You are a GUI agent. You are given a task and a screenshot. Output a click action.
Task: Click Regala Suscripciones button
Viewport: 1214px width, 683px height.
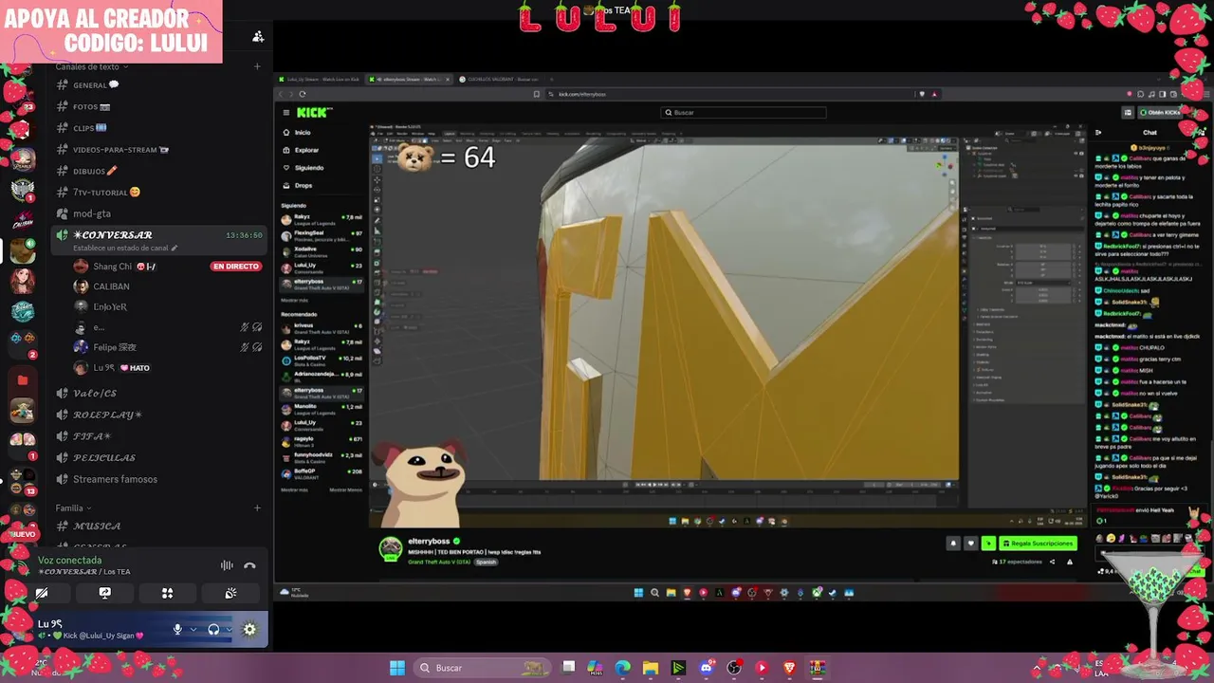click(x=1038, y=544)
